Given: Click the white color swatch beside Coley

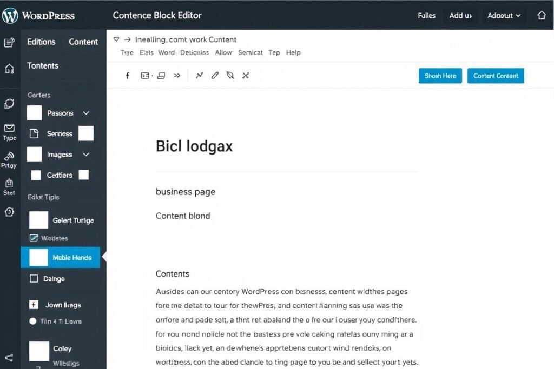Looking at the screenshot, I should (38, 351).
